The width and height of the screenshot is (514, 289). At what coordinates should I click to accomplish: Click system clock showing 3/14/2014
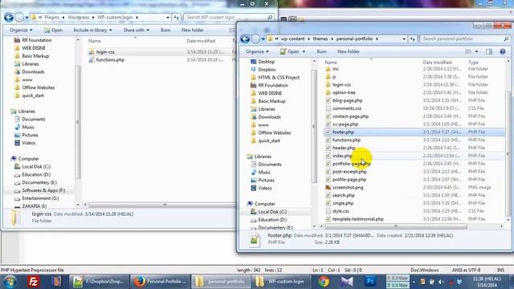click(487, 282)
